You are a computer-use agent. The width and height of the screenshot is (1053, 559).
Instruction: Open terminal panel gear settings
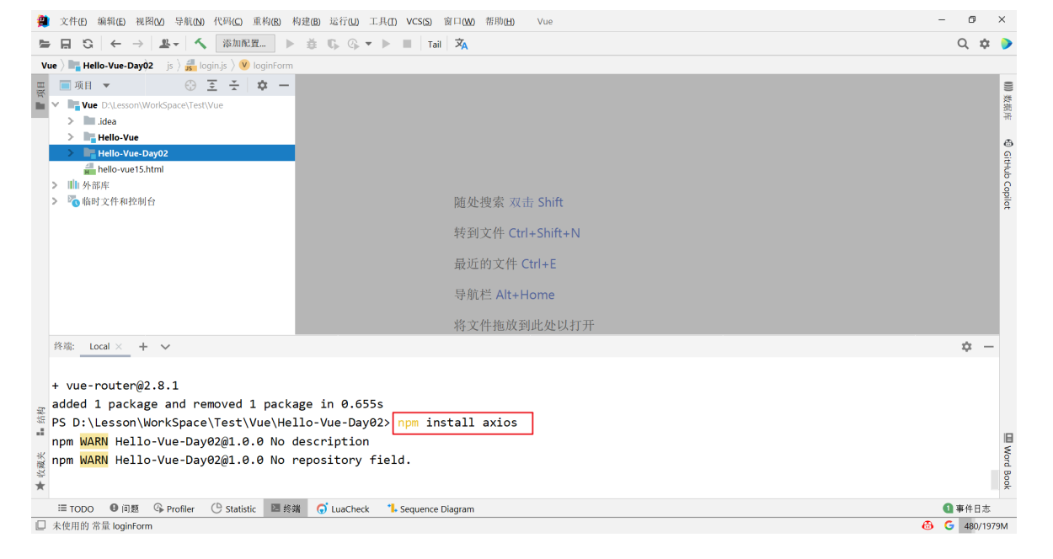coord(966,347)
